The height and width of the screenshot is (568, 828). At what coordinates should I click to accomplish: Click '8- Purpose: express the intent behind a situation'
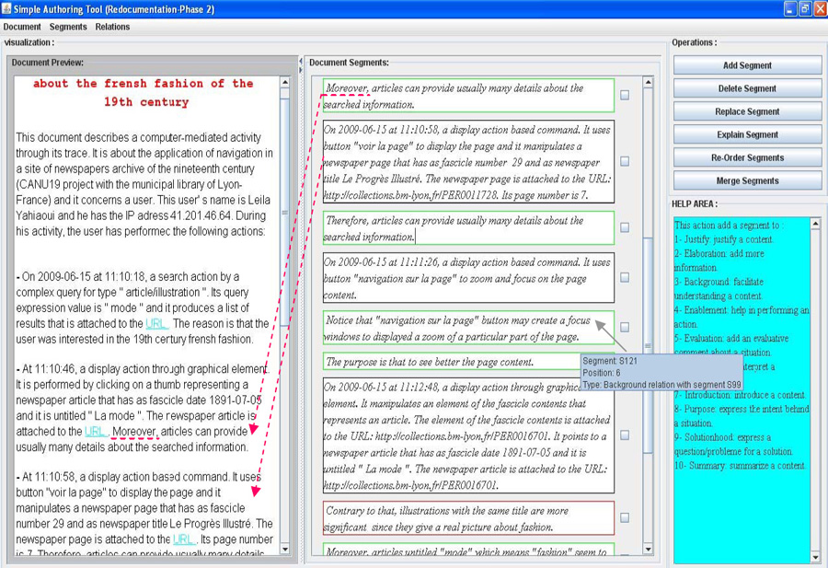742,416
